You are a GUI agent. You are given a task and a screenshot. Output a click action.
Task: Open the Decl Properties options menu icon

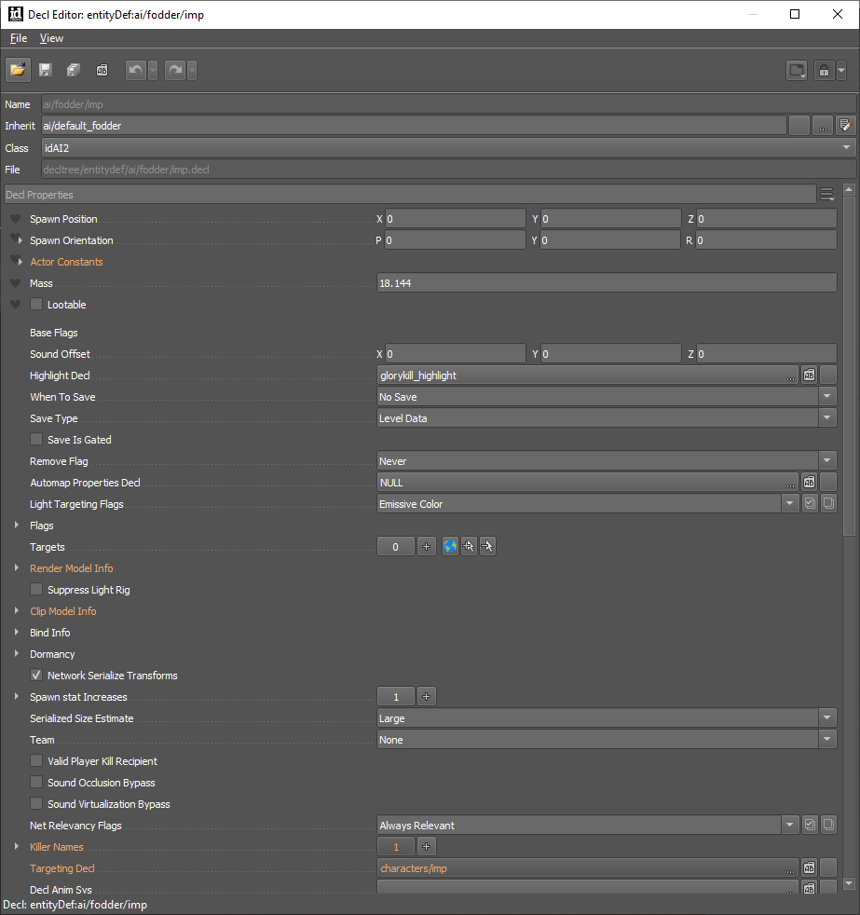[826, 195]
